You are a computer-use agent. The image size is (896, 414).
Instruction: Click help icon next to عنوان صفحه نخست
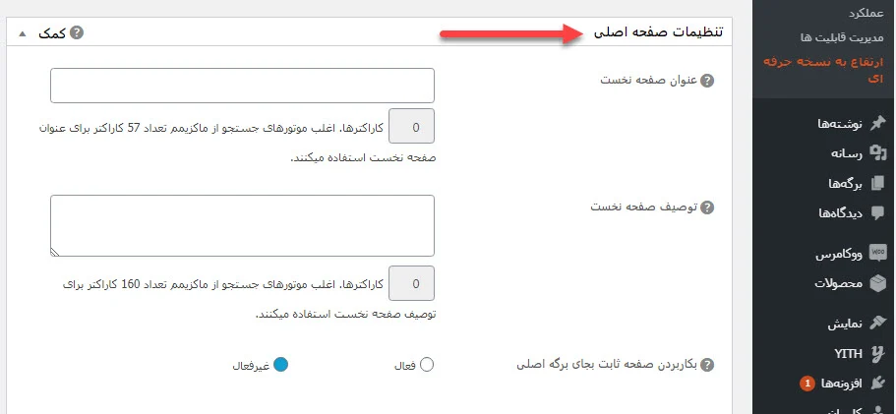click(707, 81)
